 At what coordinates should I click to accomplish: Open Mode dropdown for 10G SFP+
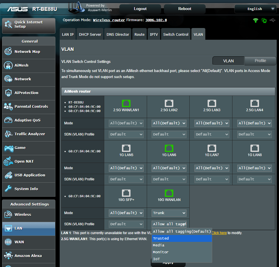click(x=126, y=213)
